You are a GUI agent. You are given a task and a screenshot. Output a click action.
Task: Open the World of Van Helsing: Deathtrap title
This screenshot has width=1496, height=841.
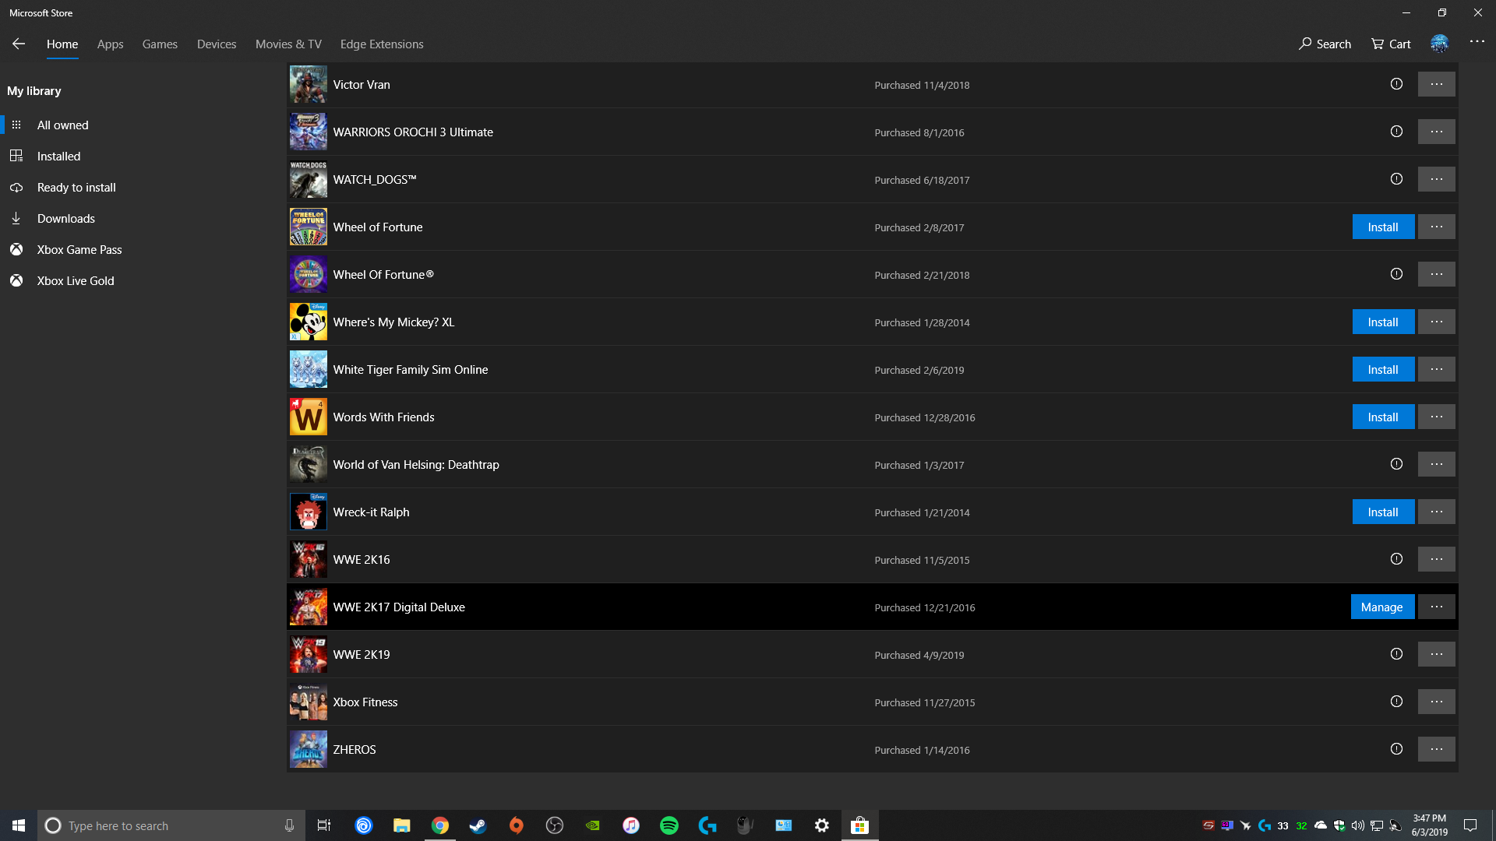click(x=416, y=464)
